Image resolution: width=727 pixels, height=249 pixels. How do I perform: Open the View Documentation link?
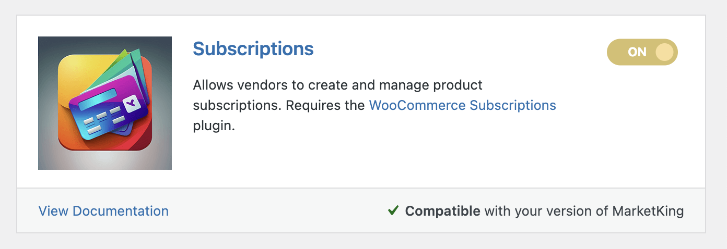point(103,211)
